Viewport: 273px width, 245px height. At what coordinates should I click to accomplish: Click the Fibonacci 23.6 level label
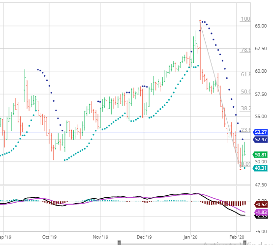(245, 130)
